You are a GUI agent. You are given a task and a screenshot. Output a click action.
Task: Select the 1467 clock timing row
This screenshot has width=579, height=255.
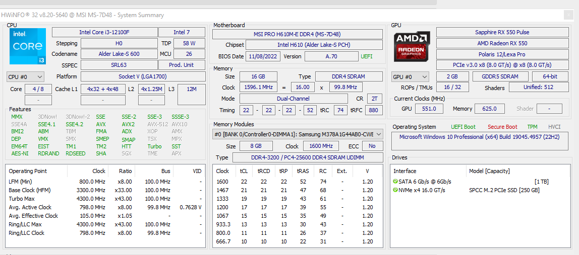tap(299, 190)
